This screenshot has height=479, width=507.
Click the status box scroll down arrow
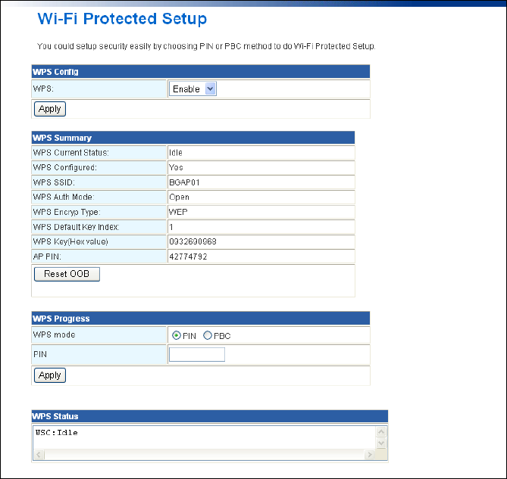(381, 443)
